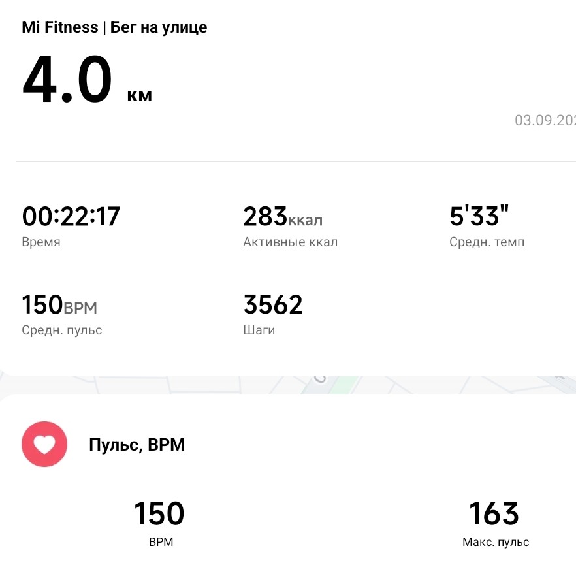Tap the red heart pulse icon
The image size is (576, 563).
(44, 445)
